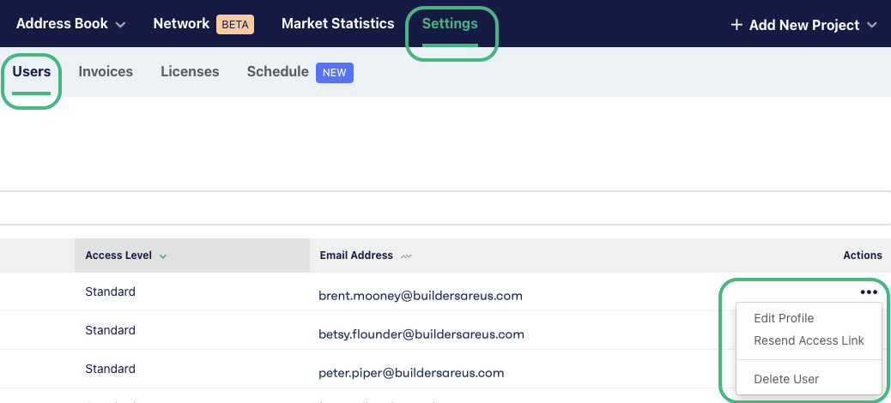Click email betsy.flounder@buildersareus.com
This screenshot has height=403, width=891.
(x=421, y=334)
